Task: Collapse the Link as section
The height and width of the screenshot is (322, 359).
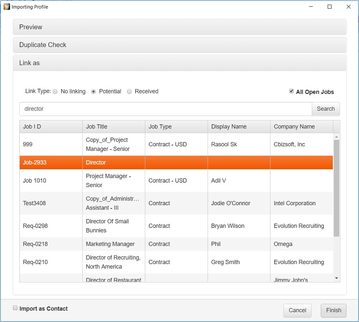Action: 180,63
